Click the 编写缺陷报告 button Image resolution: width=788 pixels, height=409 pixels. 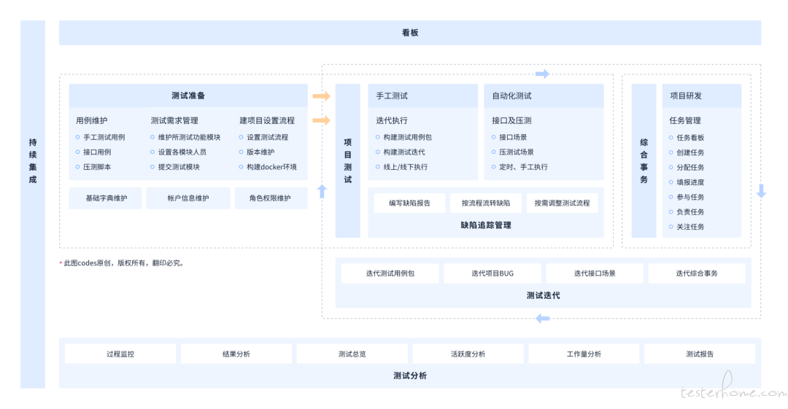click(x=409, y=203)
